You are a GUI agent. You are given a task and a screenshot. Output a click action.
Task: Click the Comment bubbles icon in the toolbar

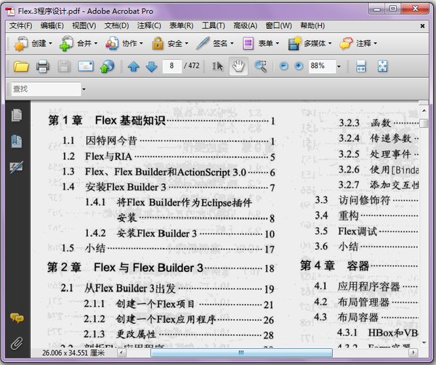(x=346, y=44)
